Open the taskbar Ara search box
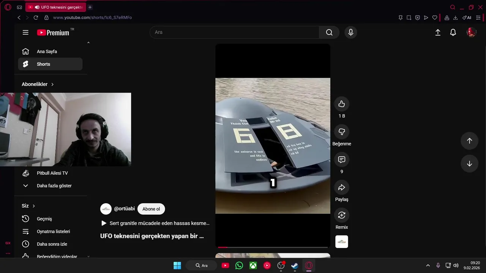The width and height of the screenshot is (486, 273). point(202,265)
